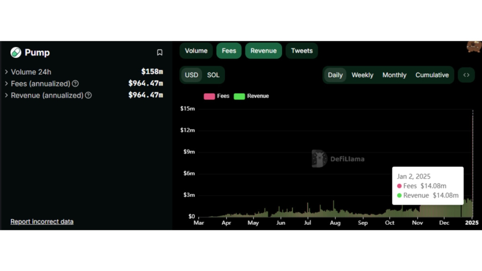Click the avatar in top right corner
Screen dimensions: 482x271
474,47
